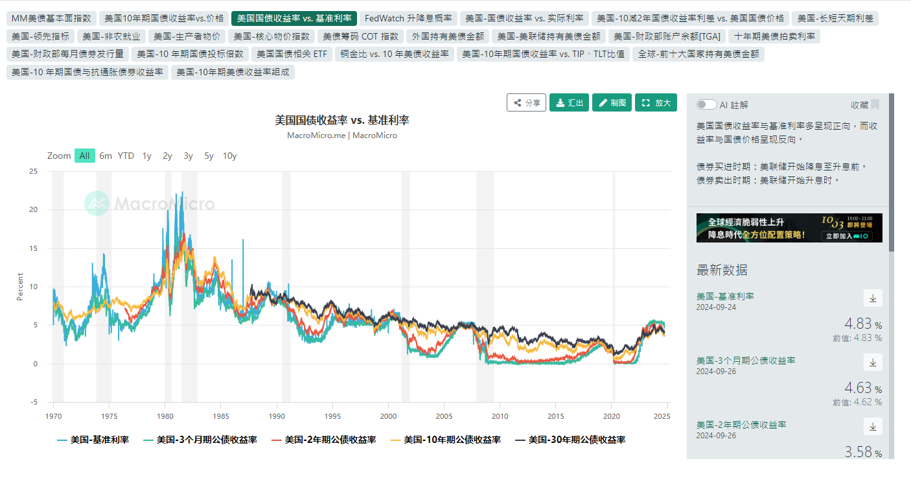
Task: Click the share icon on the 分享 button
Action: tap(517, 102)
